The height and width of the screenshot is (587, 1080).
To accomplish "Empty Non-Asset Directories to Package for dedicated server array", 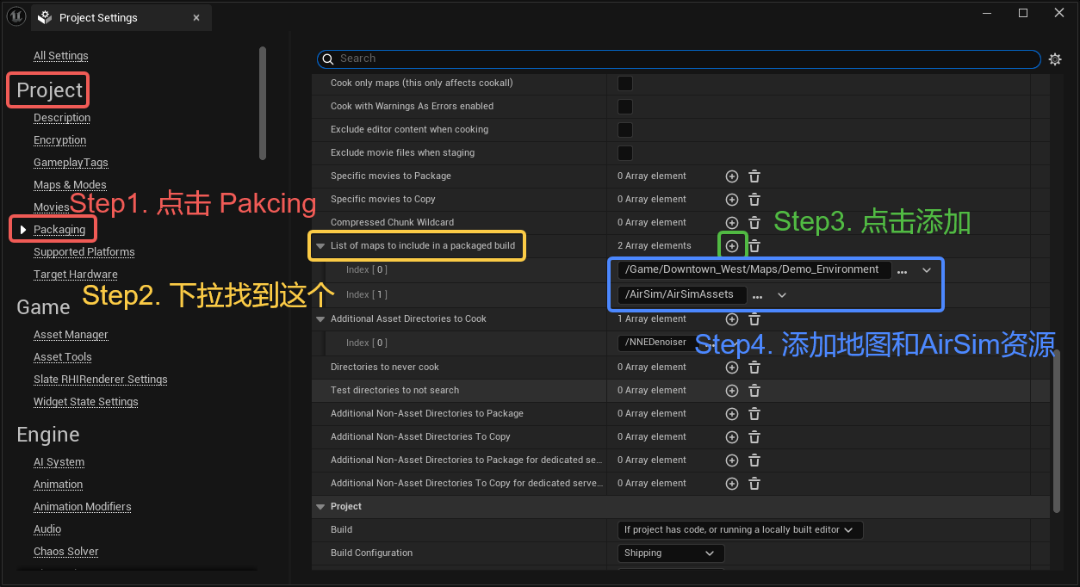I will [x=754, y=460].
